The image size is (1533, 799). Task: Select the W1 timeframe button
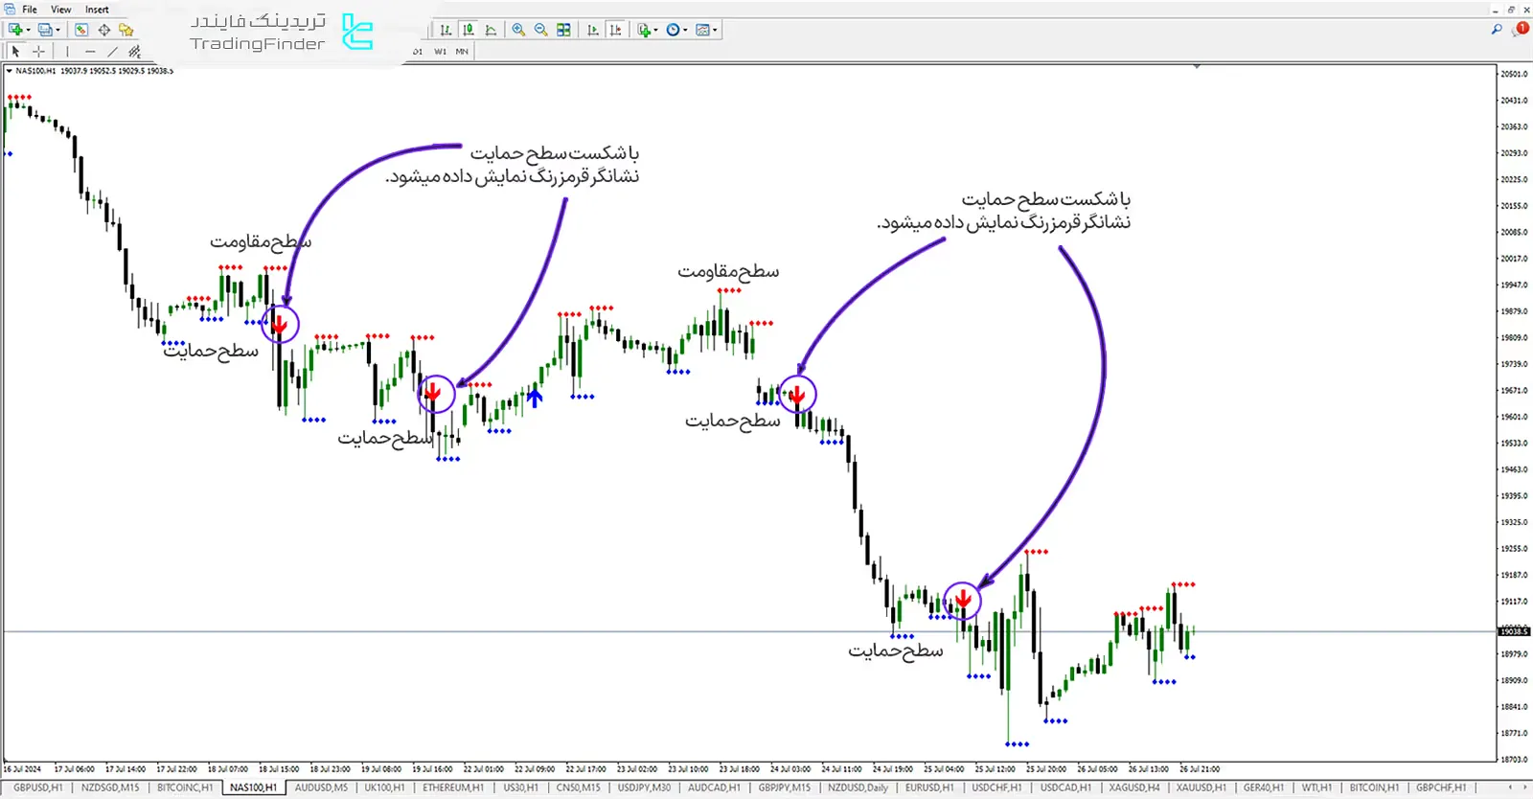[x=440, y=52]
